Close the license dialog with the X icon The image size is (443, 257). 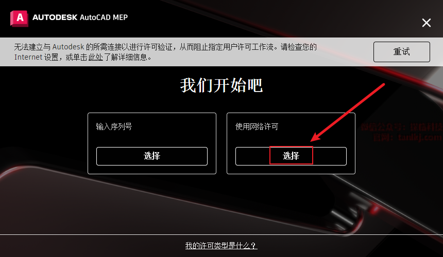tap(427, 23)
